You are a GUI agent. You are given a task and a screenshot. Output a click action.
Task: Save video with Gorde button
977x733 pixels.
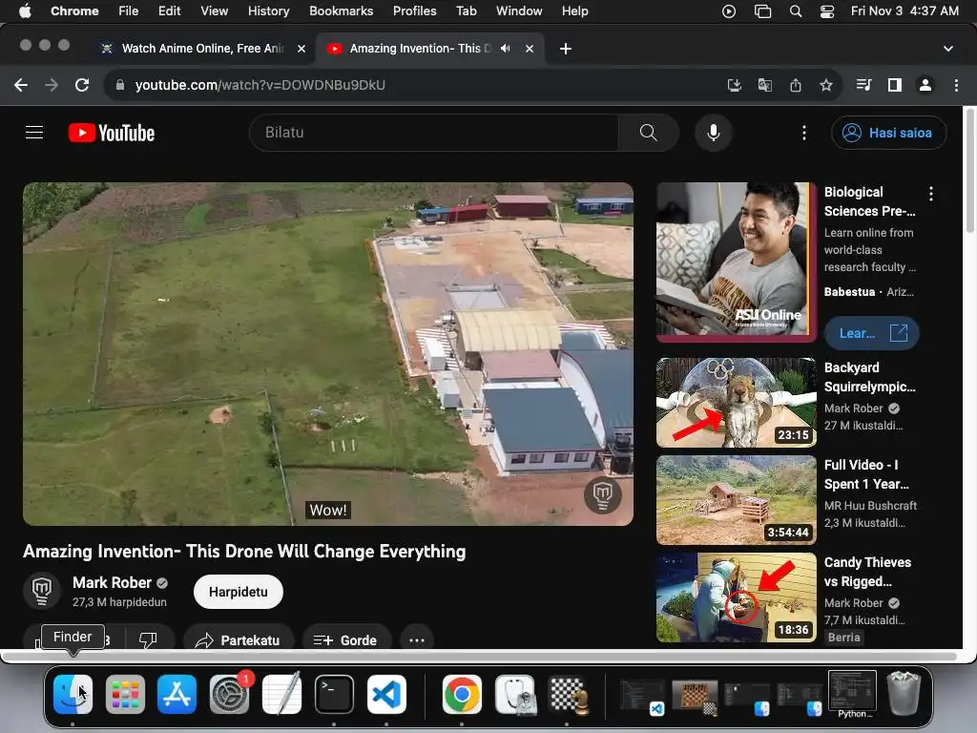(346, 639)
